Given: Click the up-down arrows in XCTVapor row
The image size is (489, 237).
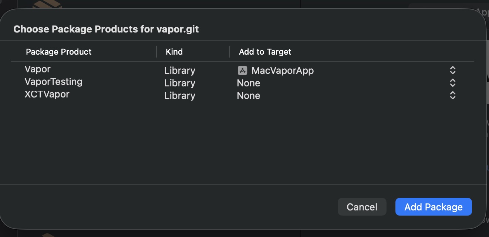Looking at the screenshot, I should (x=452, y=95).
